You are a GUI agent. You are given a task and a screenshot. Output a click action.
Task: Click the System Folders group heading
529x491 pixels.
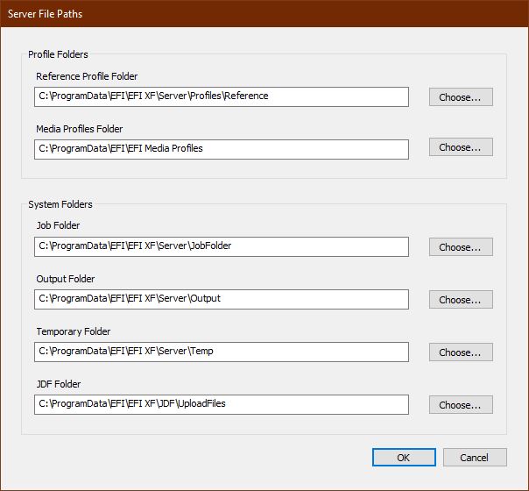(x=60, y=204)
